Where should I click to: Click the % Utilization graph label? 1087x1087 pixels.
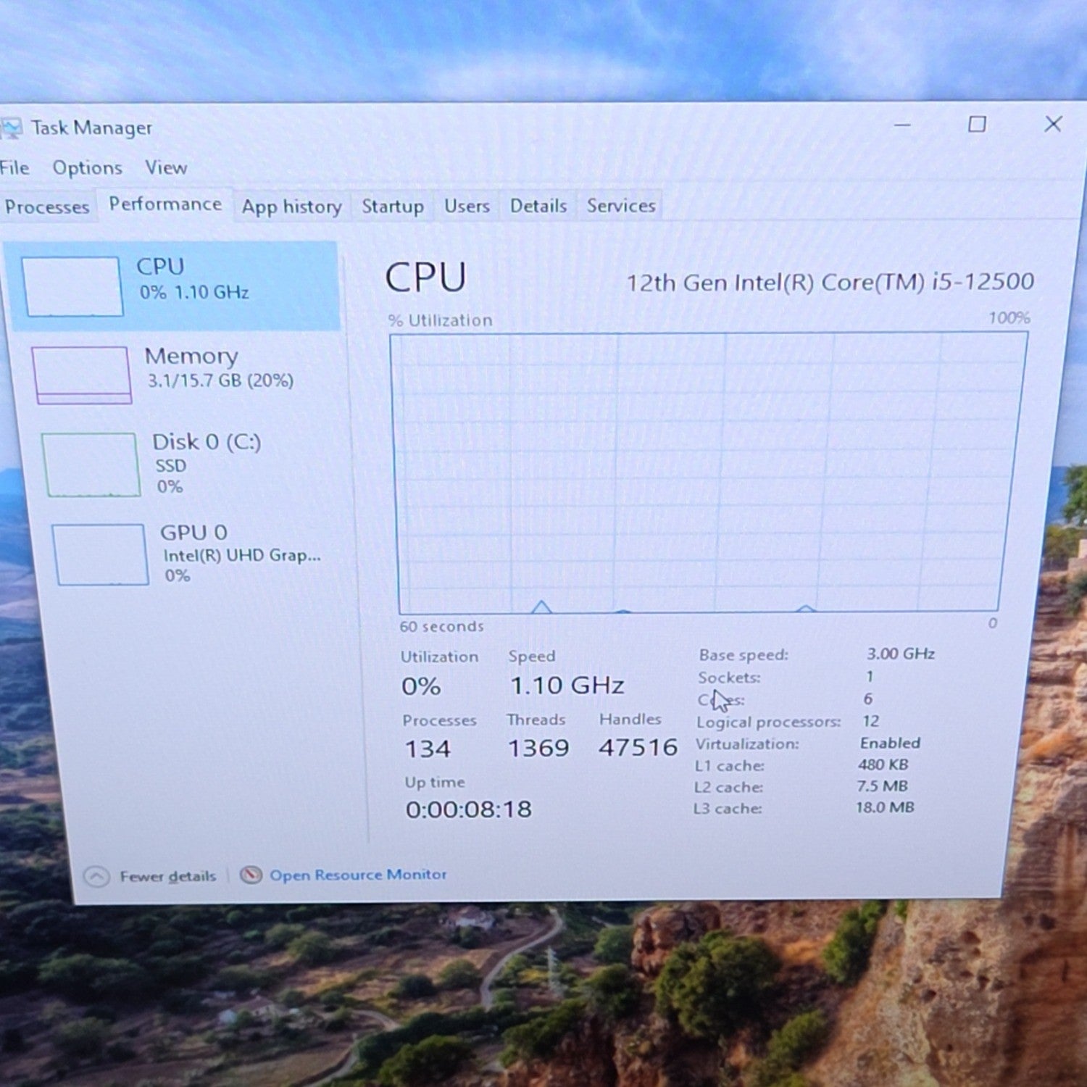[440, 320]
